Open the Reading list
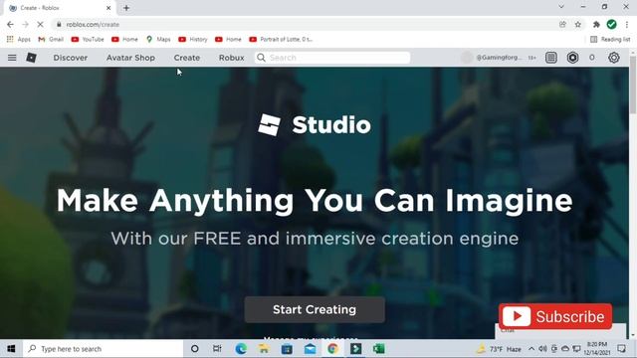Screen dimensions: 637x358 pyautogui.click(x=610, y=40)
